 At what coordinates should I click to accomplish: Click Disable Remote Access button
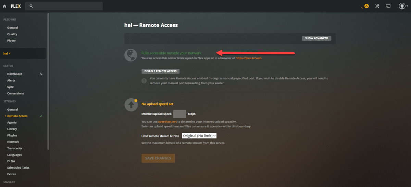160,71
